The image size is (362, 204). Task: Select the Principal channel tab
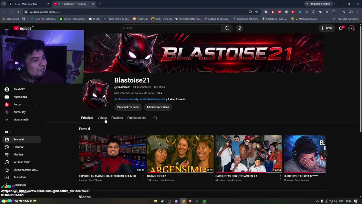coord(87,118)
